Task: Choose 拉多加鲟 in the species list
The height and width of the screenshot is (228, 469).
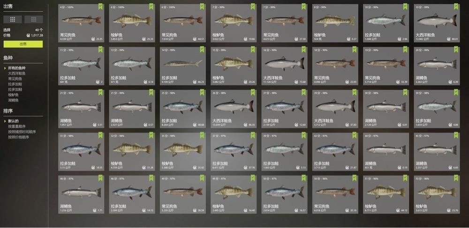Action: click(x=15, y=89)
